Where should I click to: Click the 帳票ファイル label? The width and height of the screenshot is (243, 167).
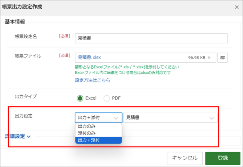pyautogui.click(x=28, y=56)
